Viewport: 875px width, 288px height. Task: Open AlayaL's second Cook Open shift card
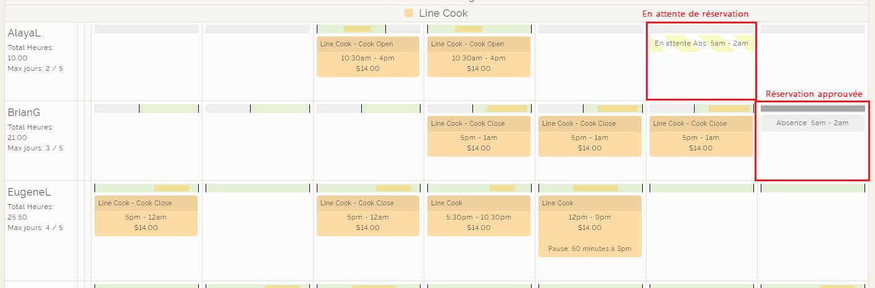(479, 57)
